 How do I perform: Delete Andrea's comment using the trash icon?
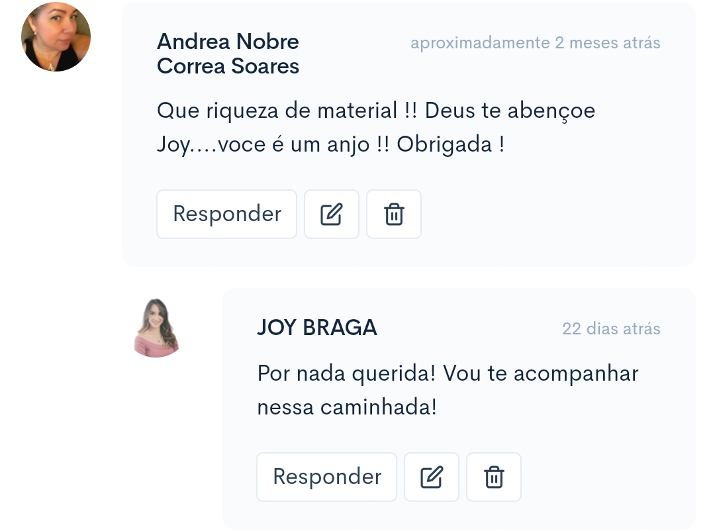click(x=394, y=214)
